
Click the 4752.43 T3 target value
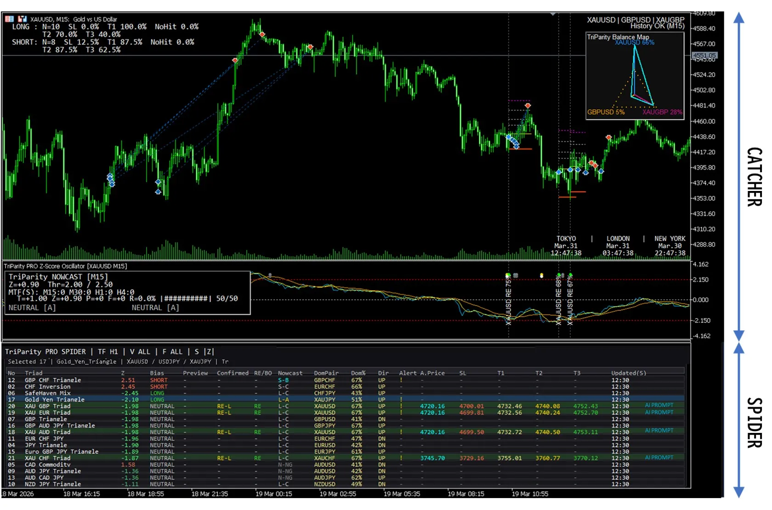(585, 406)
